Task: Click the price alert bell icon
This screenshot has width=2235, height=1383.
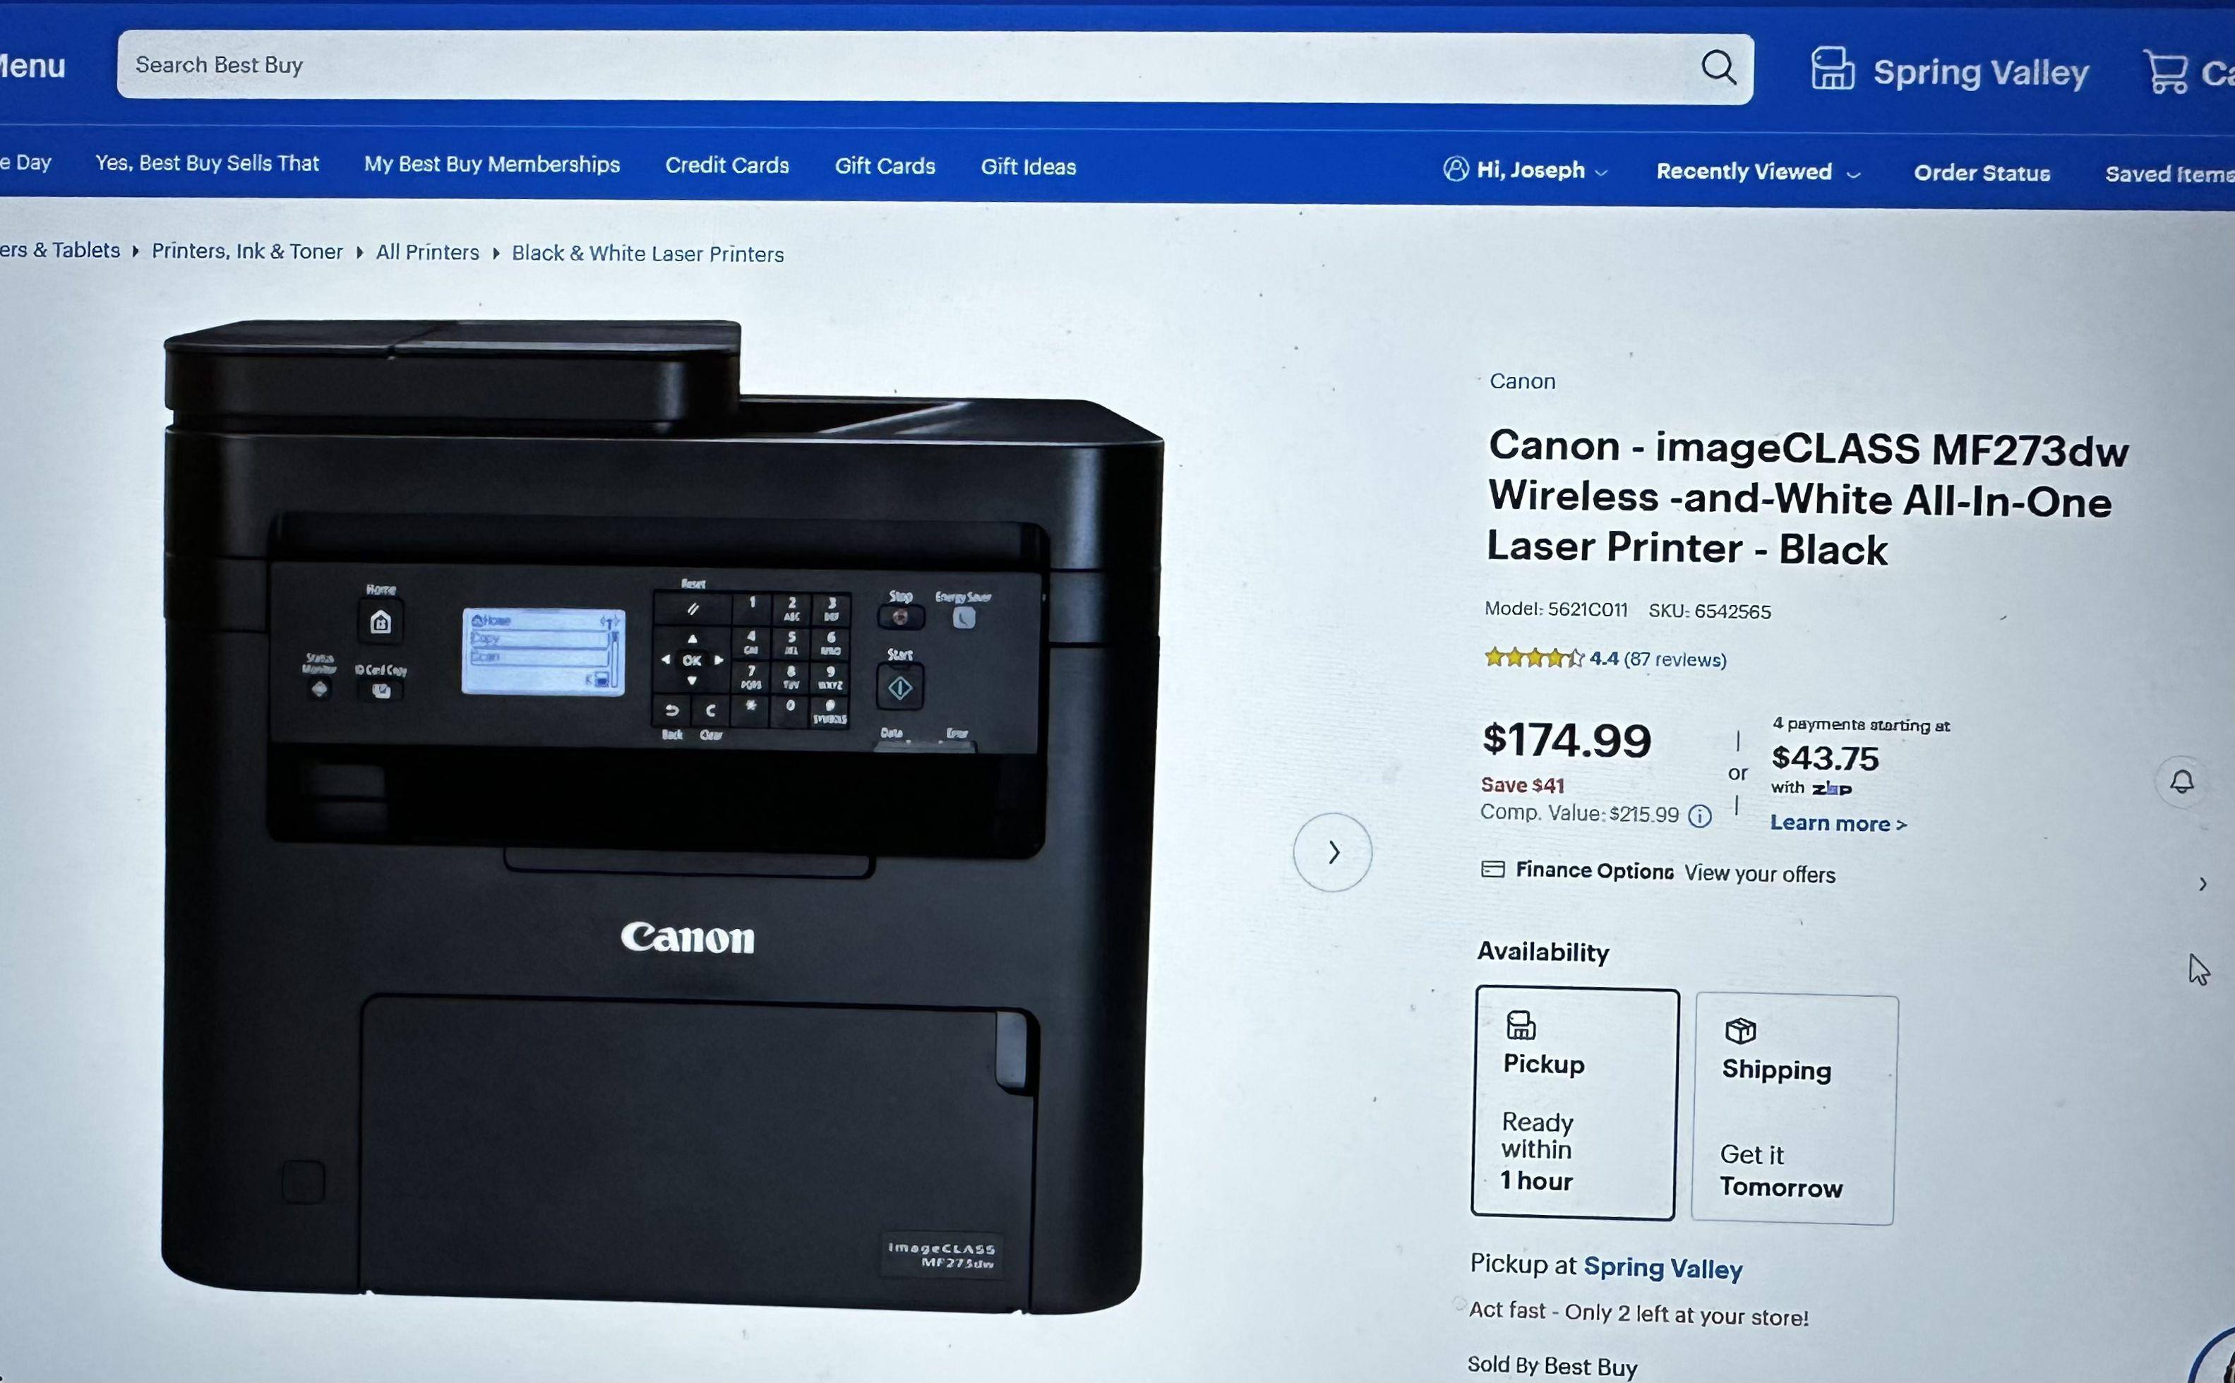Action: [2182, 782]
